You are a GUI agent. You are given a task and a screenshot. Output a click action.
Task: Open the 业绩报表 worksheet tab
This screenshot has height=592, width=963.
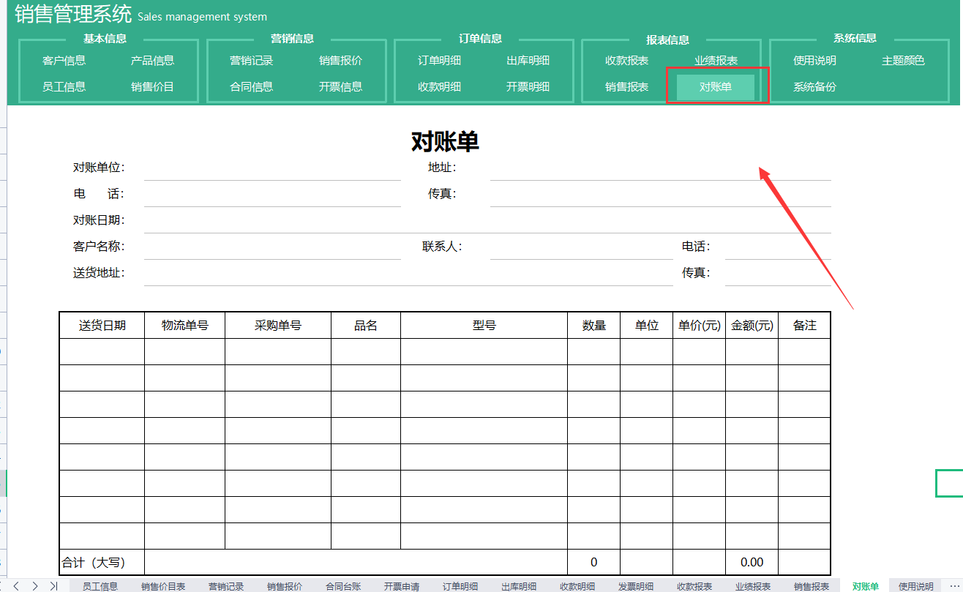click(754, 585)
